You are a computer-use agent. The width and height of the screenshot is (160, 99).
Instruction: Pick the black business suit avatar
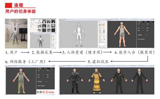point(139,81)
